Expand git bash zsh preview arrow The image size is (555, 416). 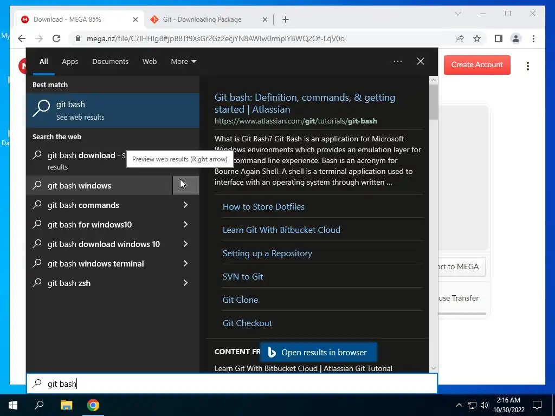coord(186,283)
